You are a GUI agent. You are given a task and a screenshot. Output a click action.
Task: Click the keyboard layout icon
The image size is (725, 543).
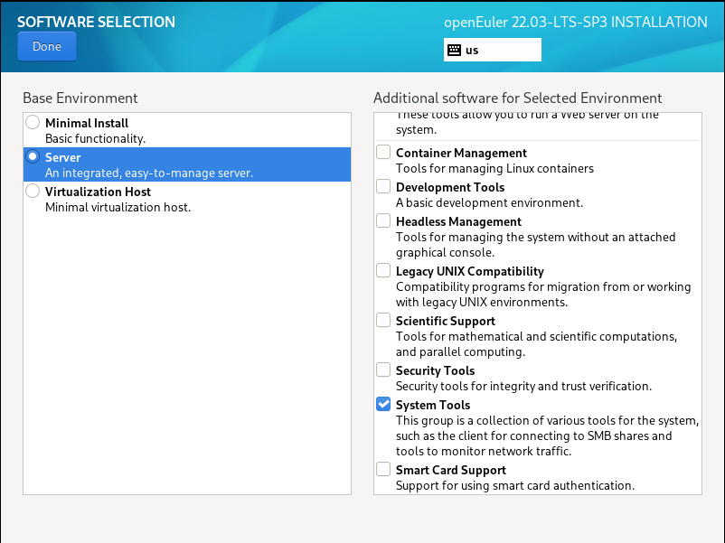point(454,51)
